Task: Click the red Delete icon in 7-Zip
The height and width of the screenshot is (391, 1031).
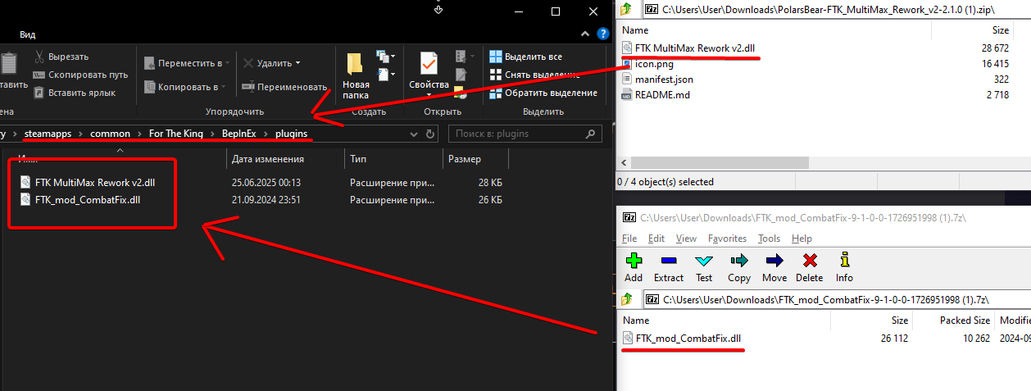Action: tap(810, 261)
